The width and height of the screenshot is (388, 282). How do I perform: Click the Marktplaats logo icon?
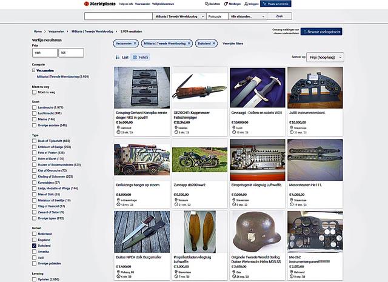click(87, 4)
